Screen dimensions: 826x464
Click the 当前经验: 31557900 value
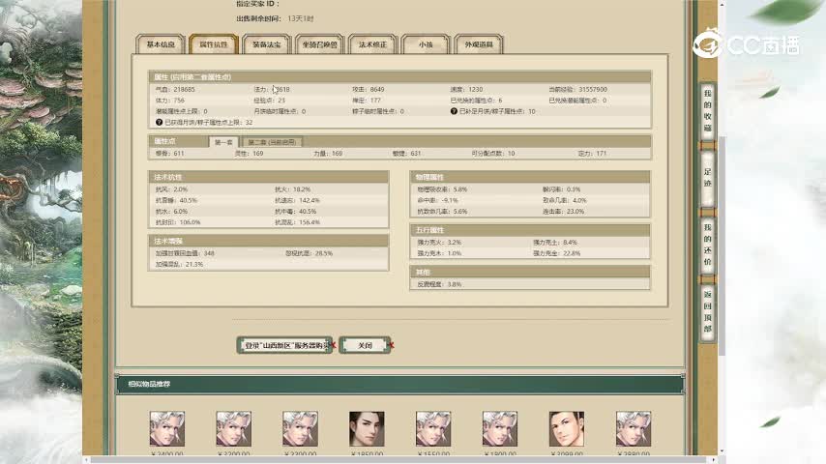(x=577, y=90)
